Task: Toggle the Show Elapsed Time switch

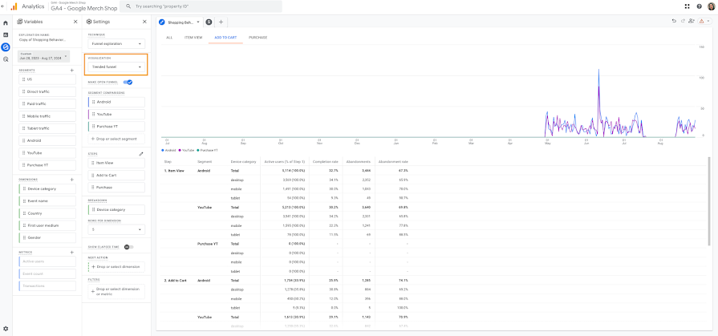Action: click(128, 247)
